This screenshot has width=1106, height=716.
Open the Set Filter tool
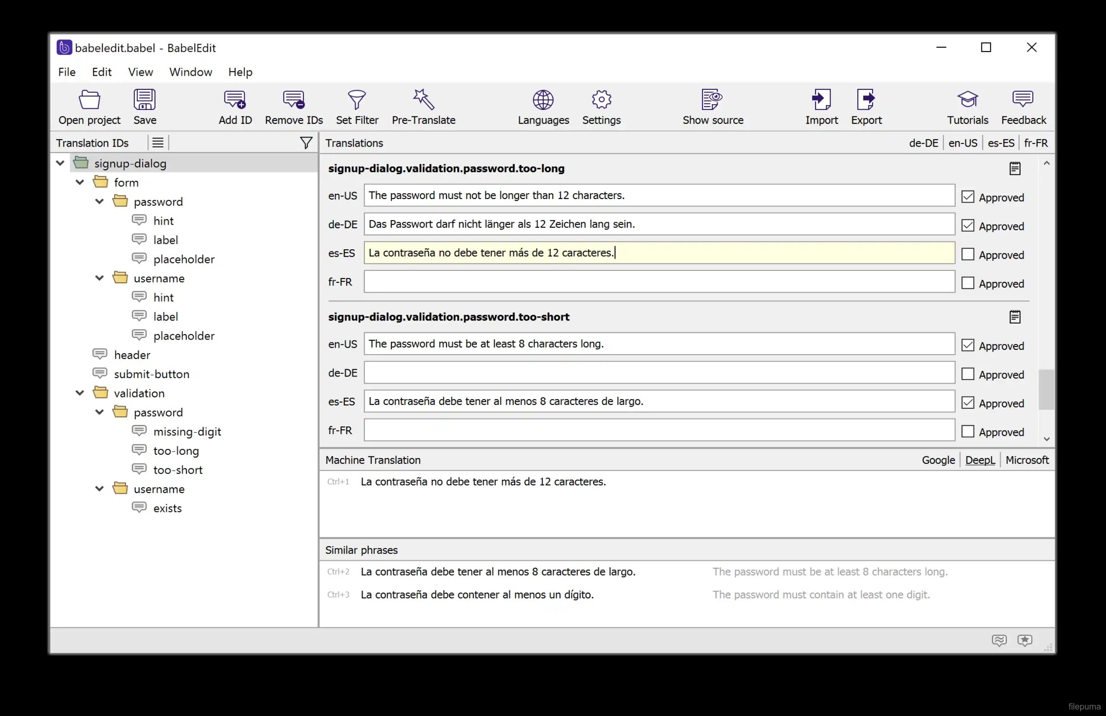point(357,100)
